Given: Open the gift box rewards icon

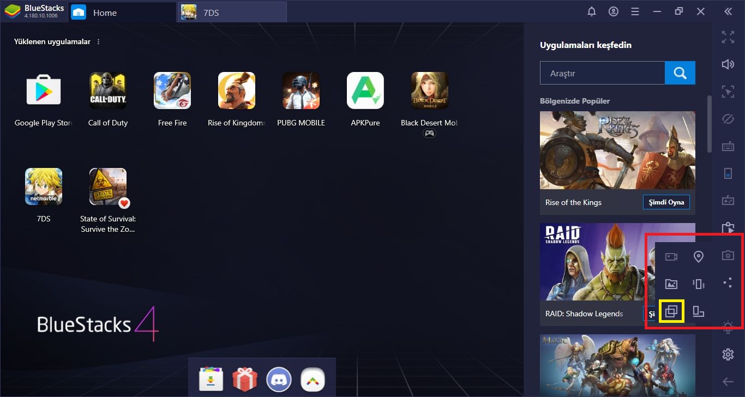Looking at the screenshot, I should [x=244, y=380].
